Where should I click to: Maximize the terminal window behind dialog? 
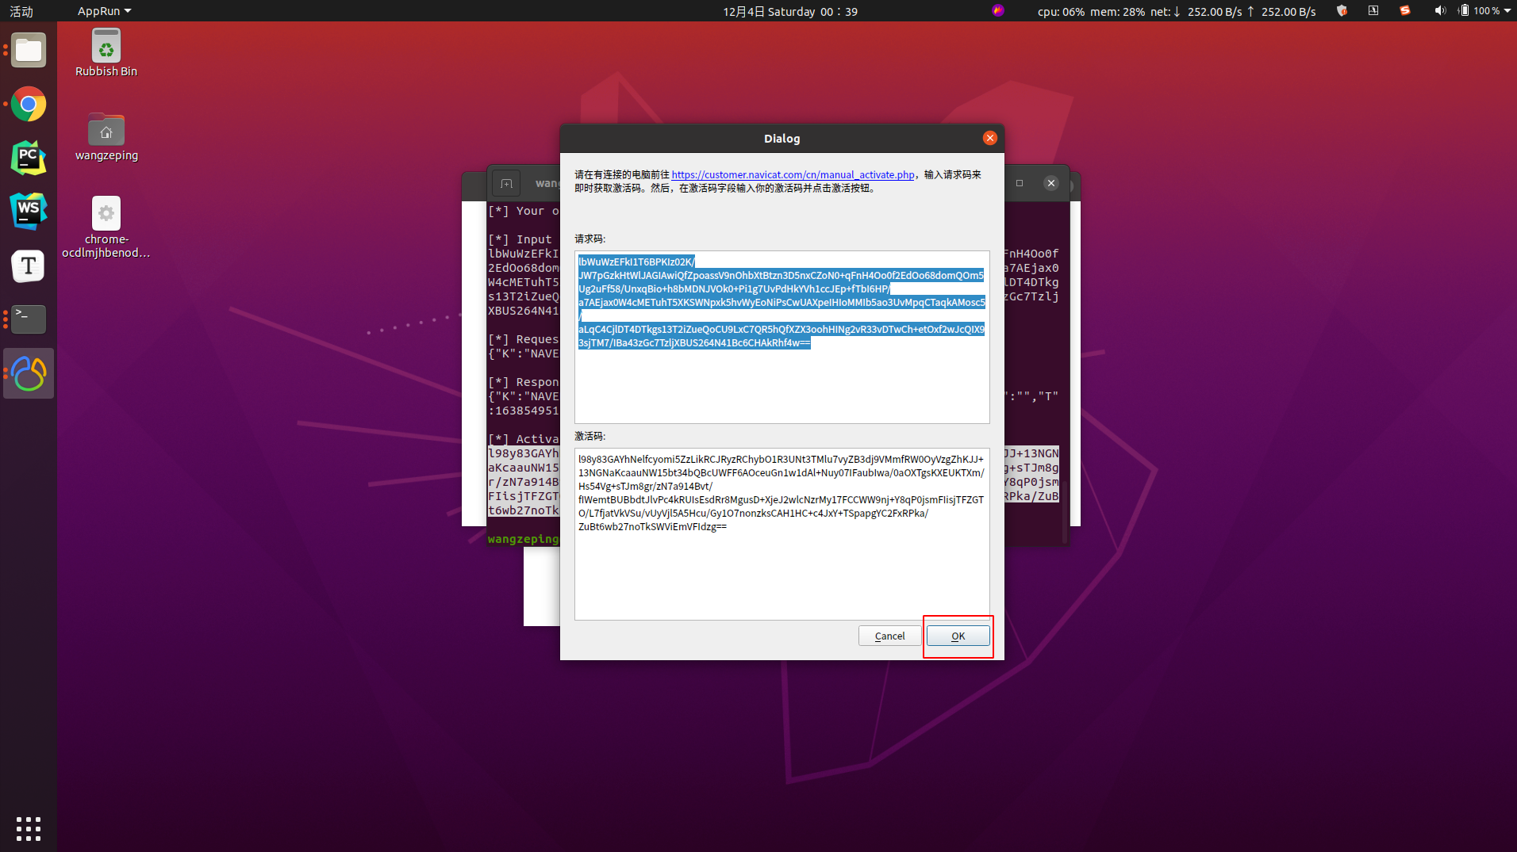tap(1020, 183)
